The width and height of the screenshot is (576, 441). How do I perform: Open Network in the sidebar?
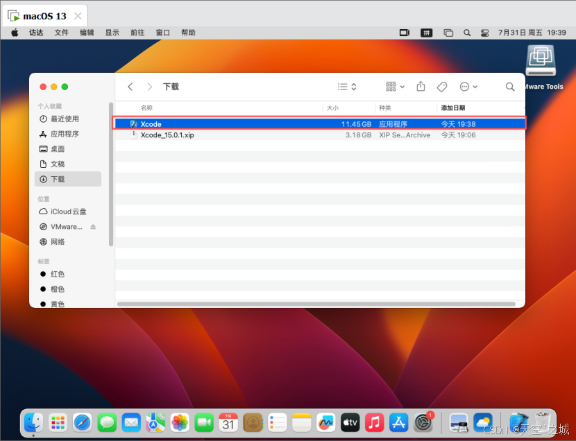tap(68, 242)
